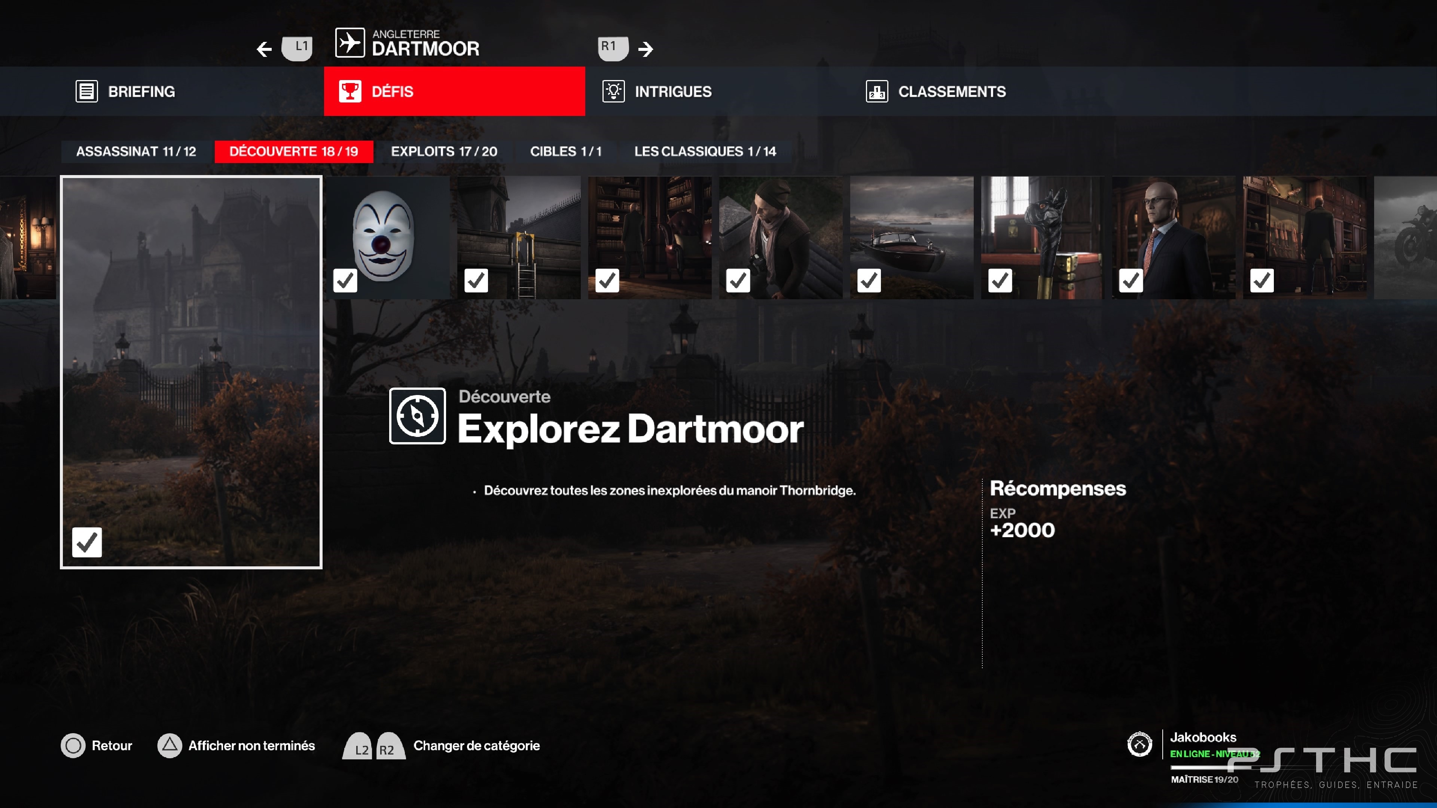1437x808 pixels.
Task: Click the checkmark on photographer challenge
Action: pos(738,281)
